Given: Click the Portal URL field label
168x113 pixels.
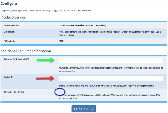Looking at the screenshot, I should pyautogui.click(x=9, y=77).
